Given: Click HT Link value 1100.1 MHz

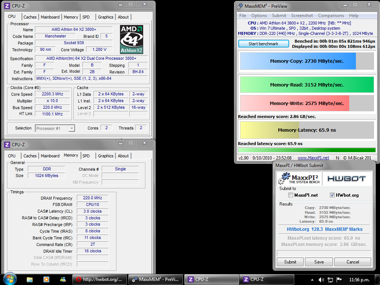Looking at the screenshot, I should coord(52,114).
